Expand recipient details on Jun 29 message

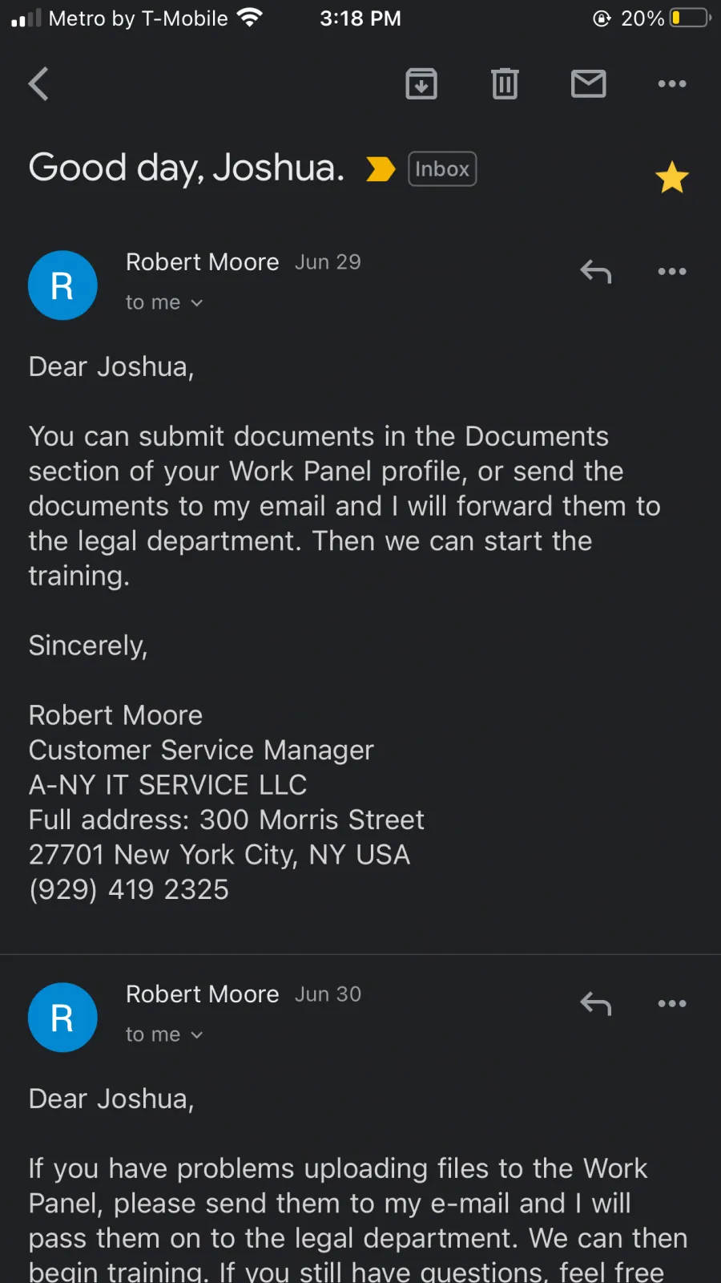coord(164,302)
